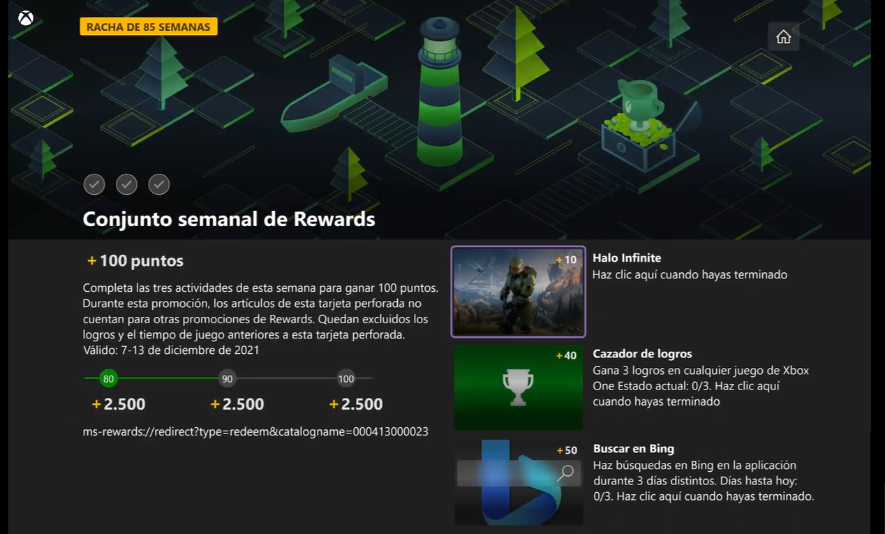885x534 pixels.
Task: Open the Halo Infinite title link
Action: click(627, 258)
